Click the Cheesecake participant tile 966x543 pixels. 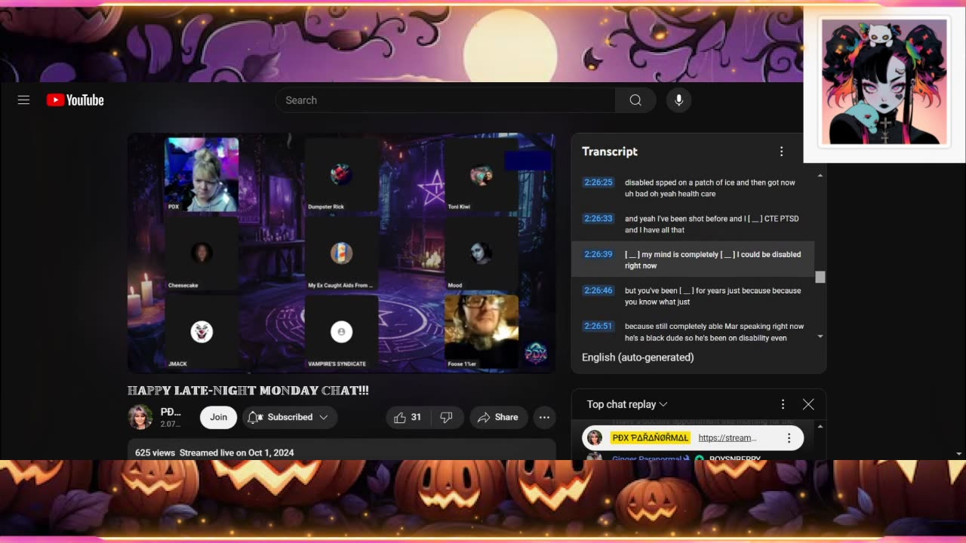(202, 253)
